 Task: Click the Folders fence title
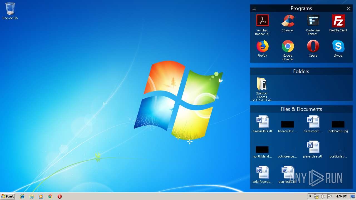(x=301, y=71)
